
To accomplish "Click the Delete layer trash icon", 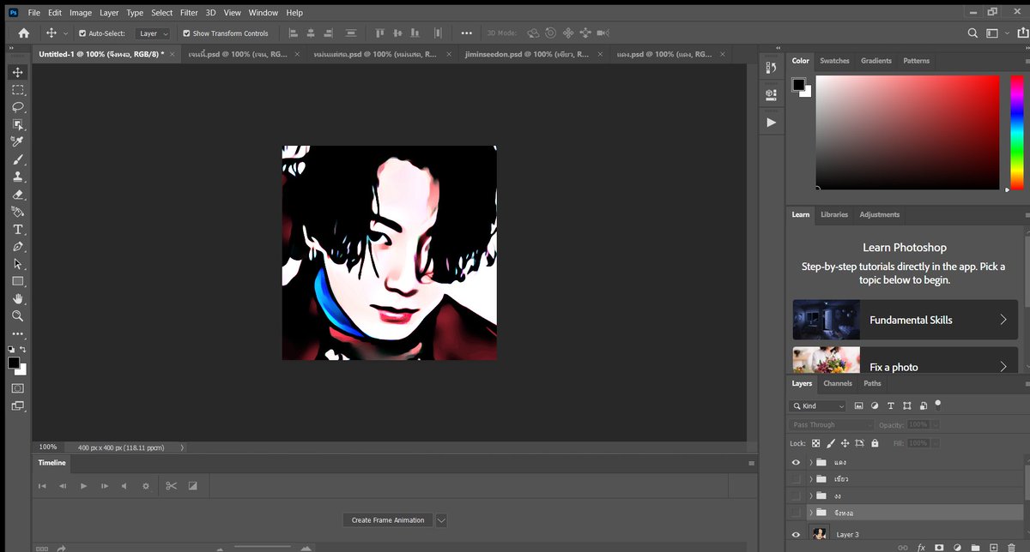I will 1011,546.
